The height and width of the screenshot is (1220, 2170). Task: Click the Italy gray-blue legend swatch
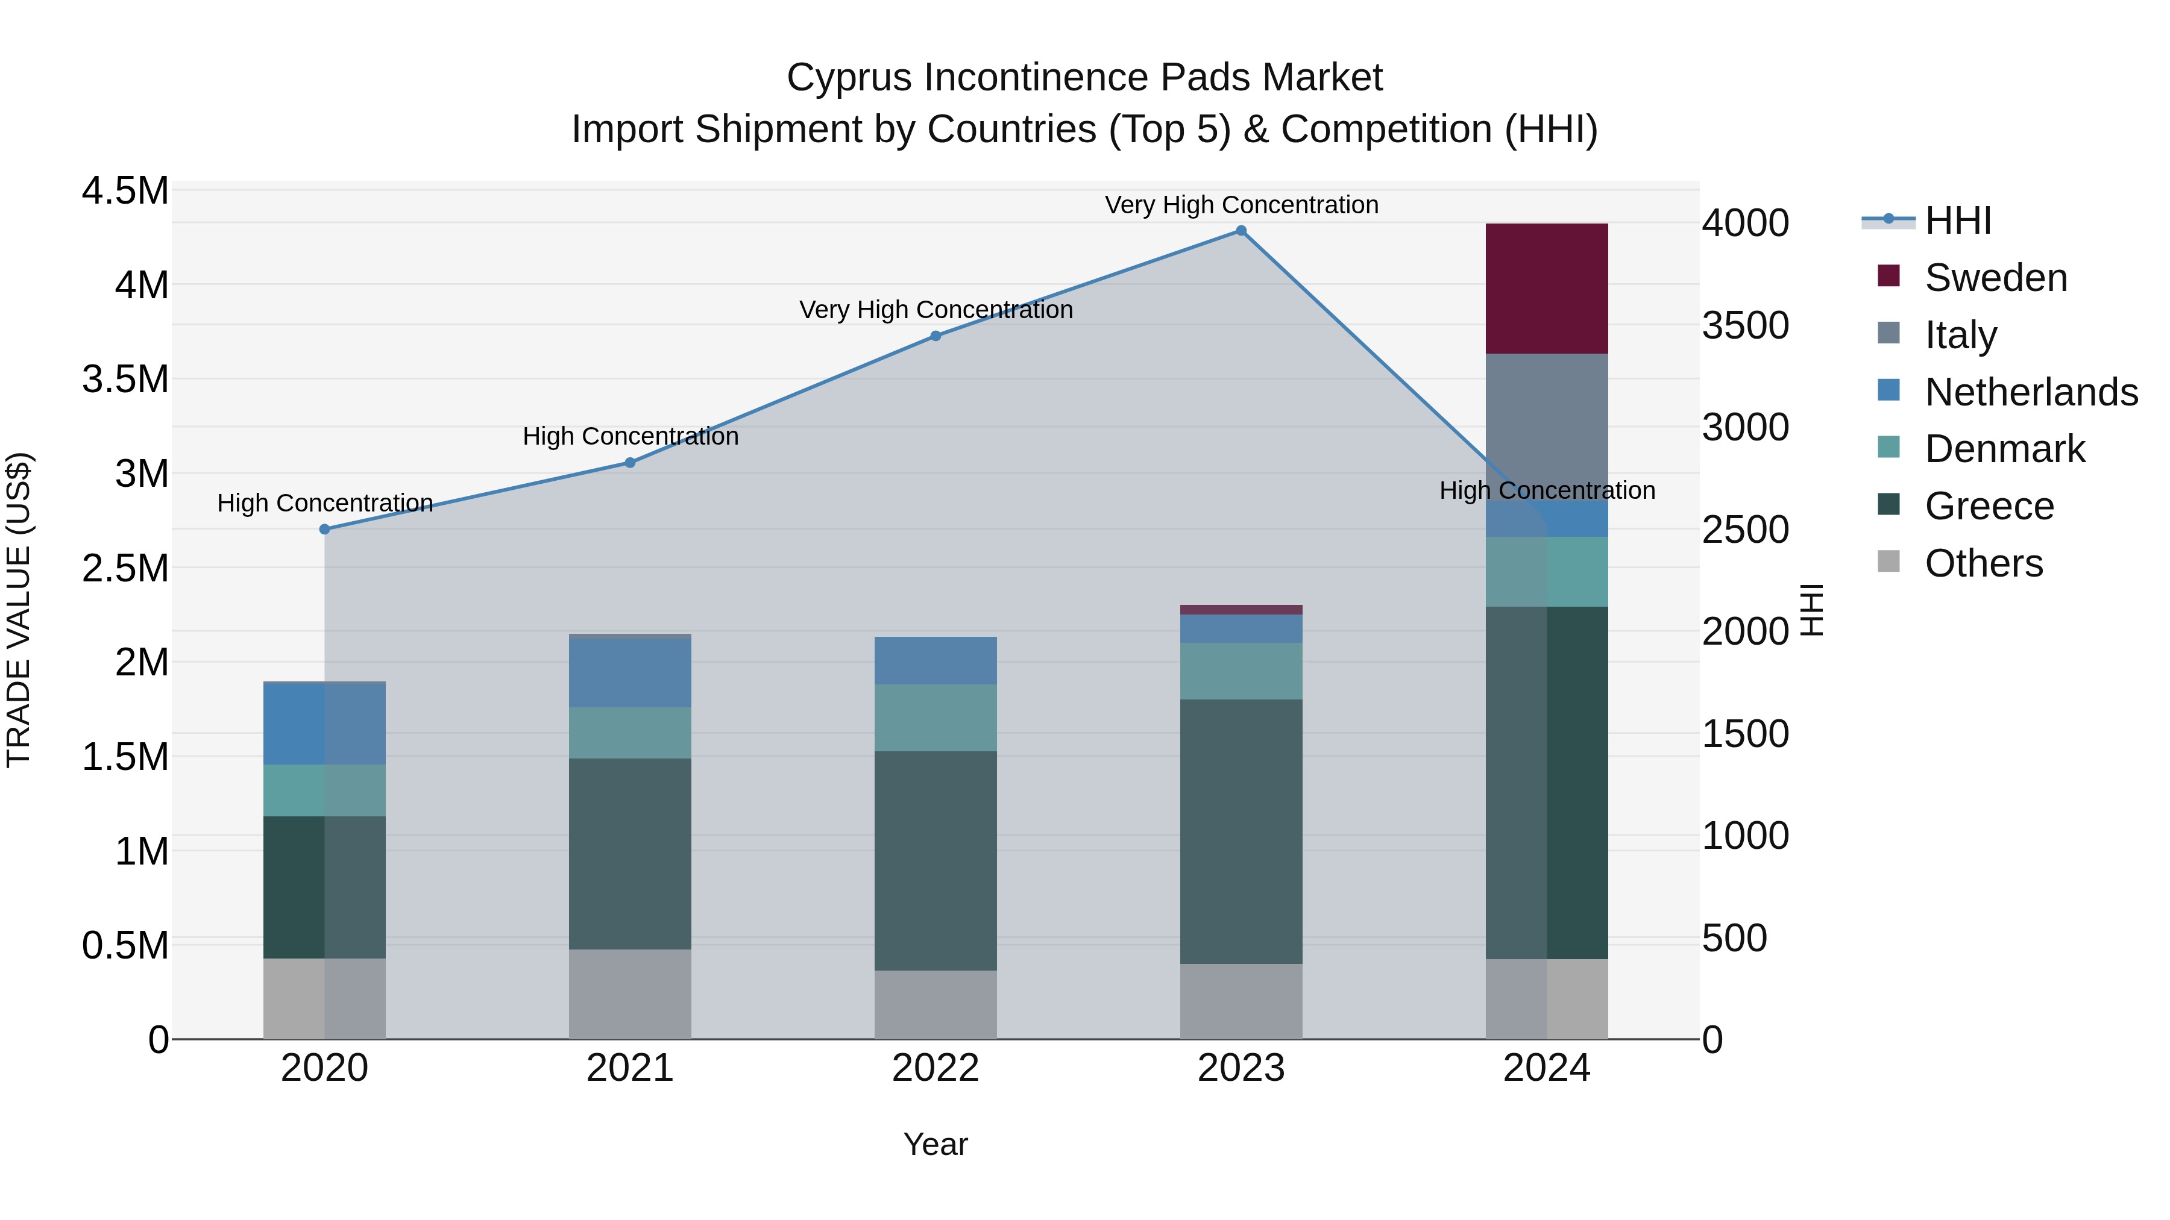tap(1889, 333)
